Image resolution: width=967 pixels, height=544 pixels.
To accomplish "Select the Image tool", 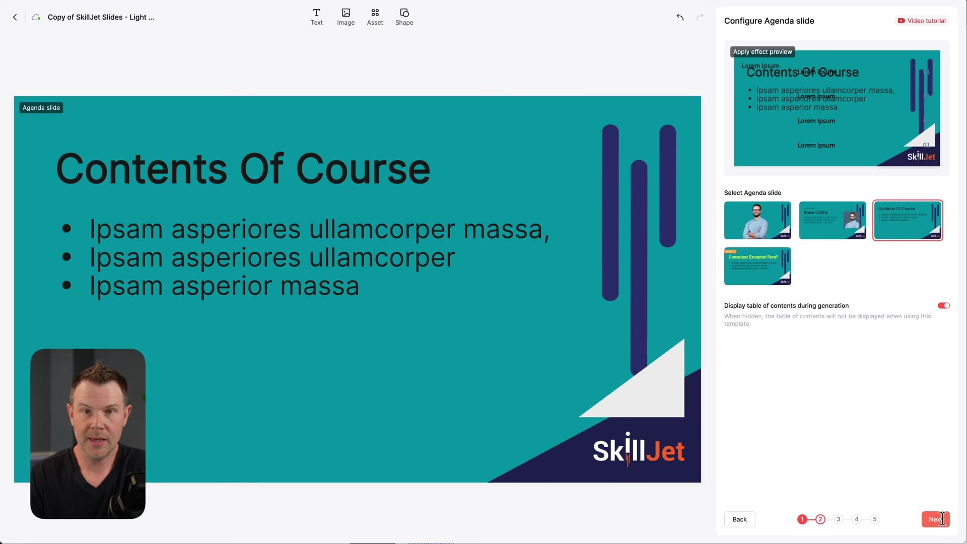I will [346, 17].
